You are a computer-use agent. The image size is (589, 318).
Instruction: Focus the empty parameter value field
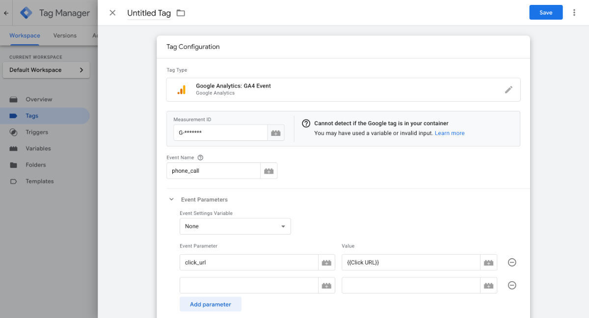pyautogui.click(x=411, y=285)
